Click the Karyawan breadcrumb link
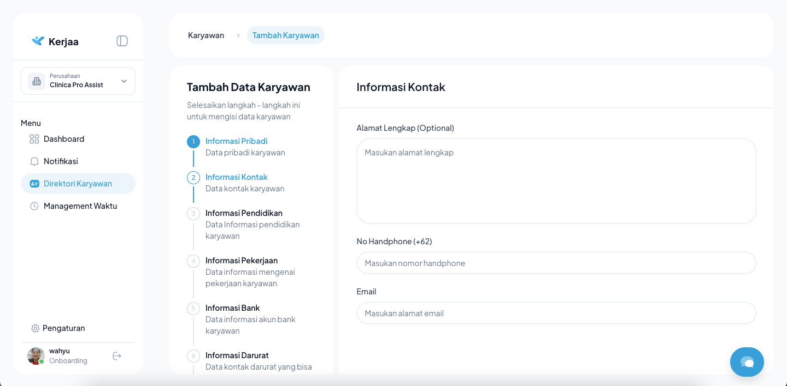 click(206, 35)
